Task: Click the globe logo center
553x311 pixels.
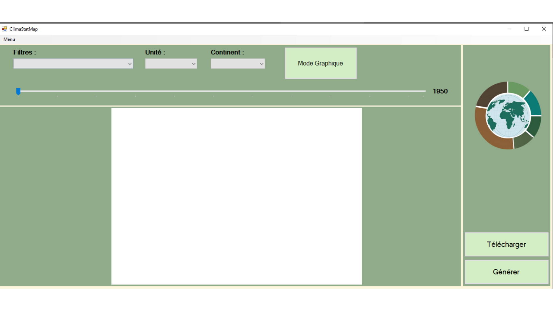Action: click(x=508, y=116)
